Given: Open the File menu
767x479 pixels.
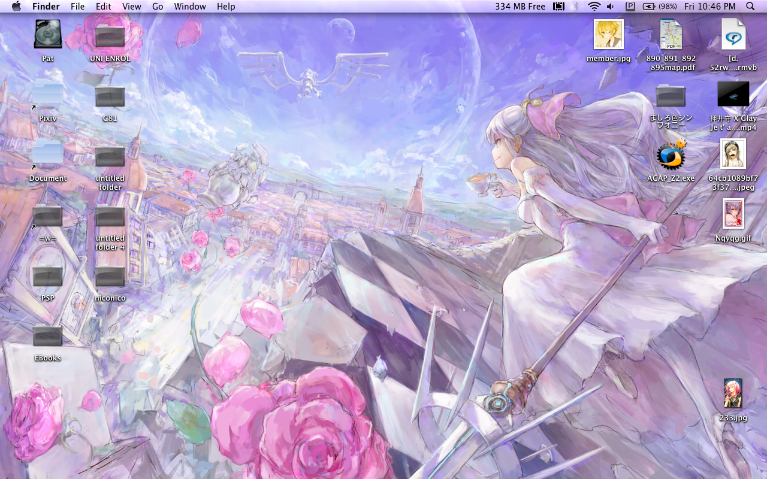Looking at the screenshot, I should coord(77,7).
